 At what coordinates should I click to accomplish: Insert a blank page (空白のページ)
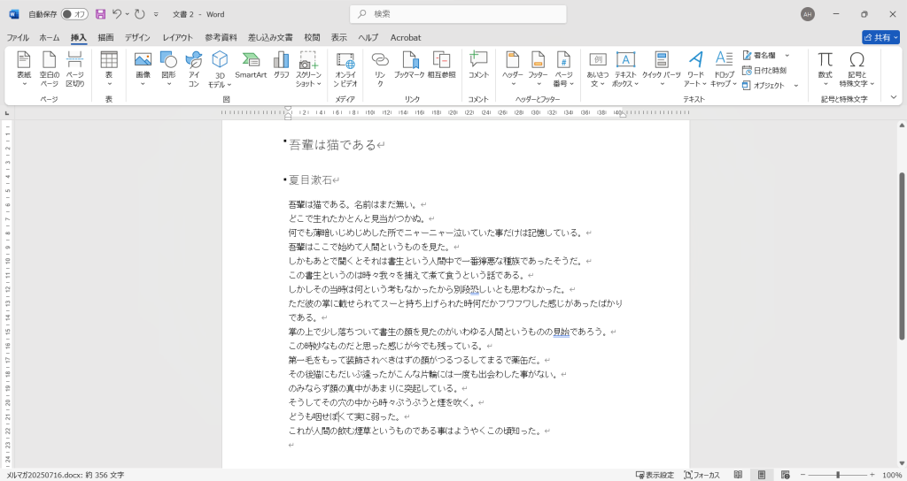click(x=50, y=69)
